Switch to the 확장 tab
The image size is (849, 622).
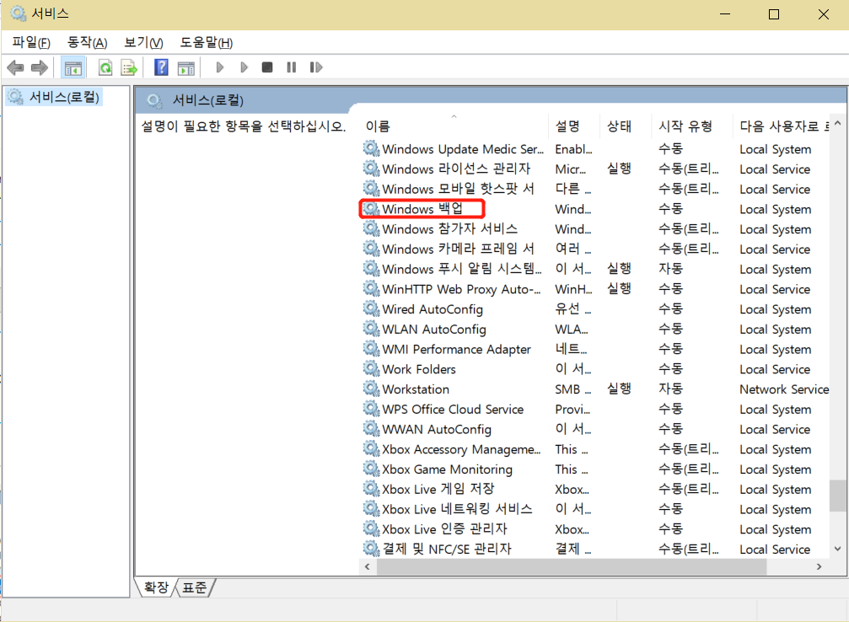[x=155, y=587]
